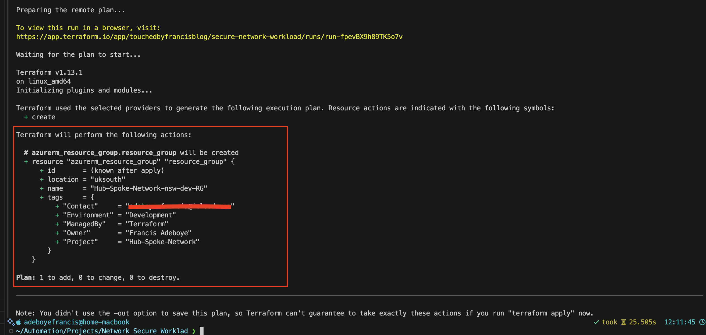This screenshot has width=706, height=335.
Task: Expand the tags block in the resource plan
Action: point(55,197)
